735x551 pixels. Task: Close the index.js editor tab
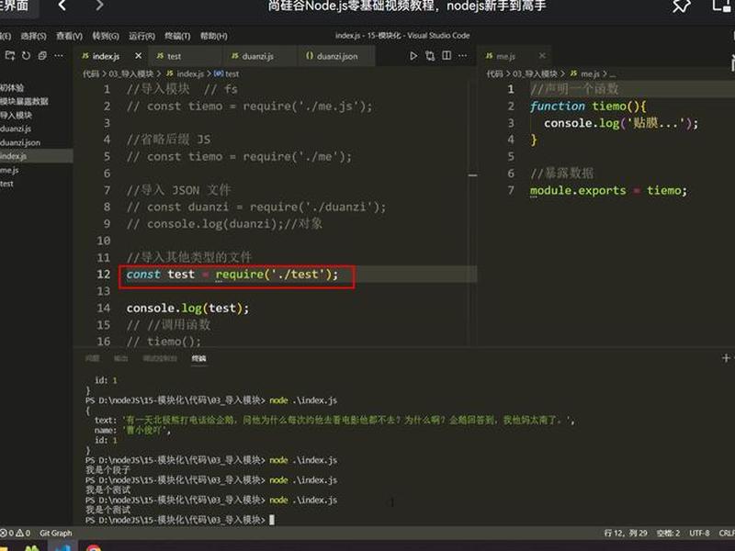[x=139, y=56]
